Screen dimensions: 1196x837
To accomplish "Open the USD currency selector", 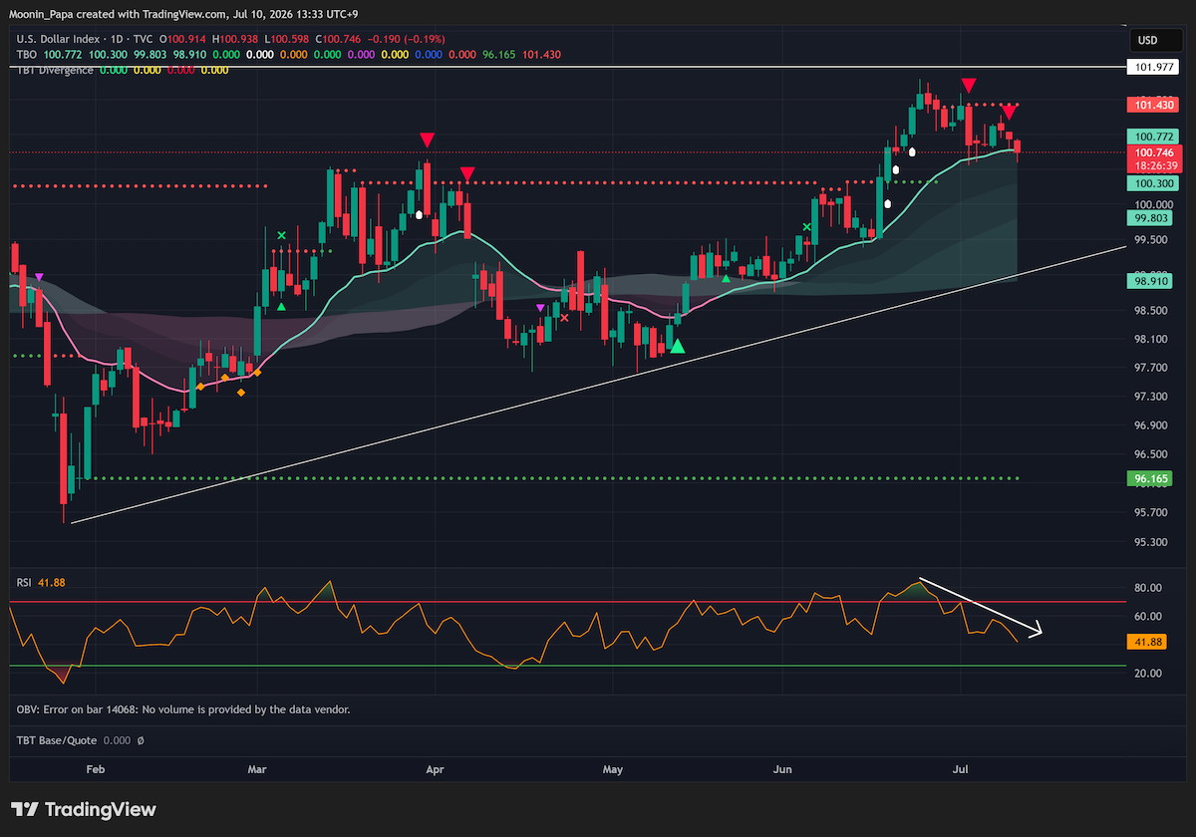I will point(1147,41).
